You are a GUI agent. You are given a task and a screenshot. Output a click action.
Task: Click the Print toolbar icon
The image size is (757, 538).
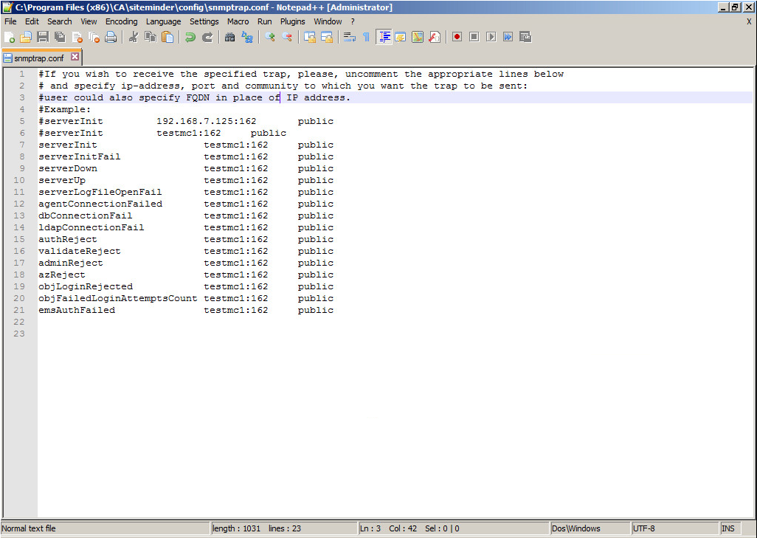111,37
